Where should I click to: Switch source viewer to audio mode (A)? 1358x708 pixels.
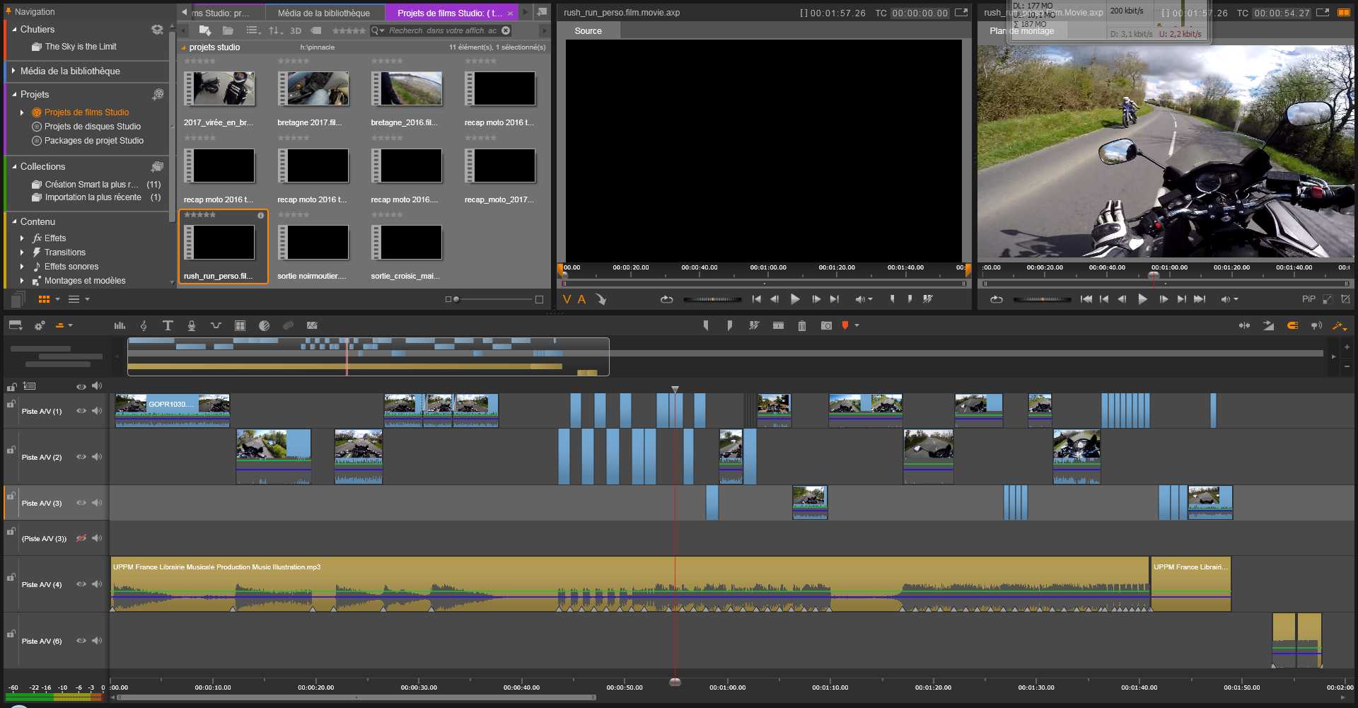pyautogui.click(x=581, y=299)
